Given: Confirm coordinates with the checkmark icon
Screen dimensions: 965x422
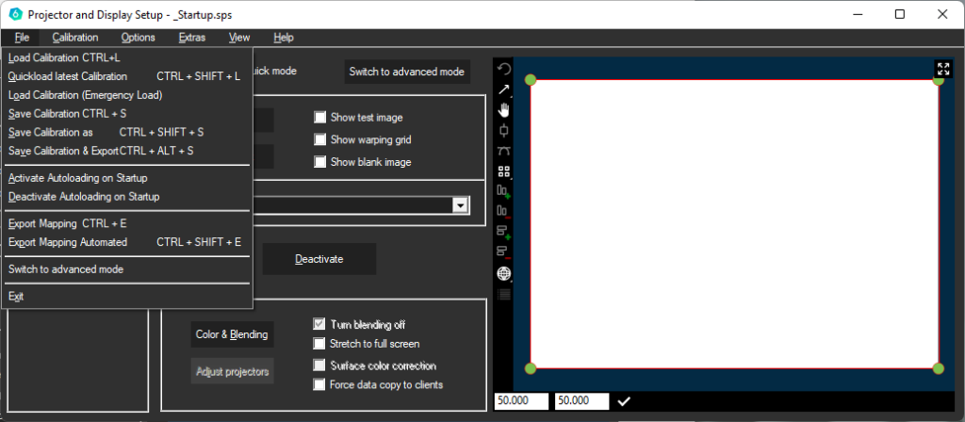Looking at the screenshot, I should 624,401.
